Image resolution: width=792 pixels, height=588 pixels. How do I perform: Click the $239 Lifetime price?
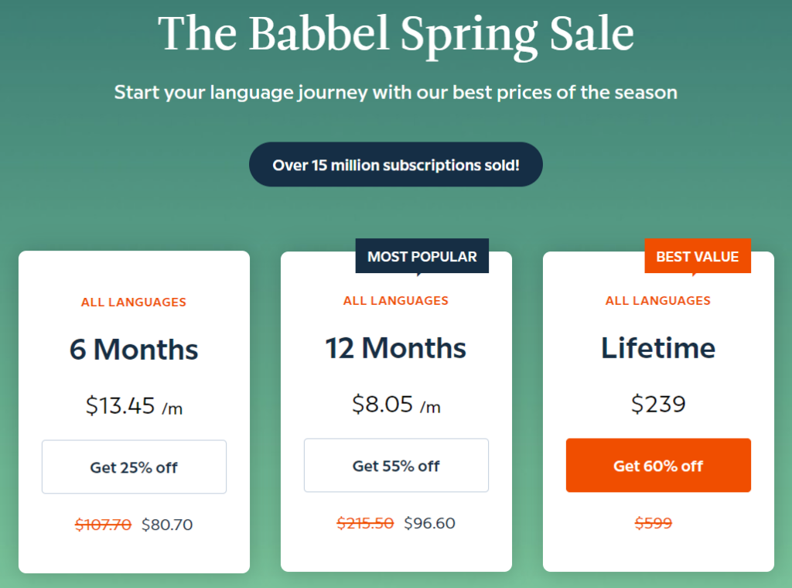tap(657, 403)
